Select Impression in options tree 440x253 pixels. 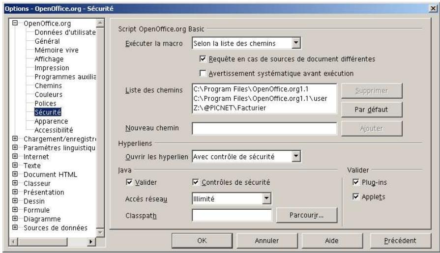point(52,68)
